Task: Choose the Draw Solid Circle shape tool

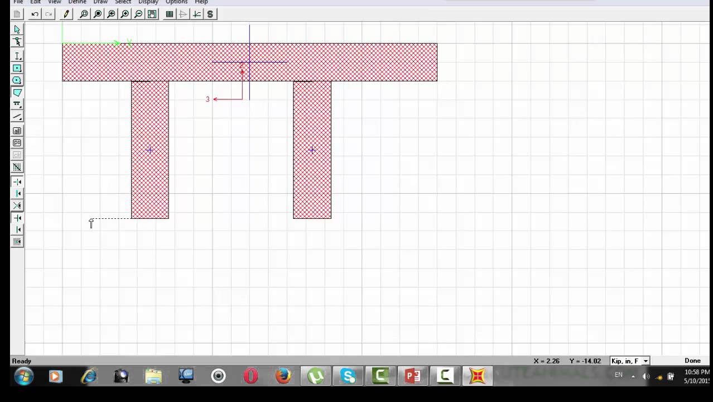Action: [x=17, y=80]
